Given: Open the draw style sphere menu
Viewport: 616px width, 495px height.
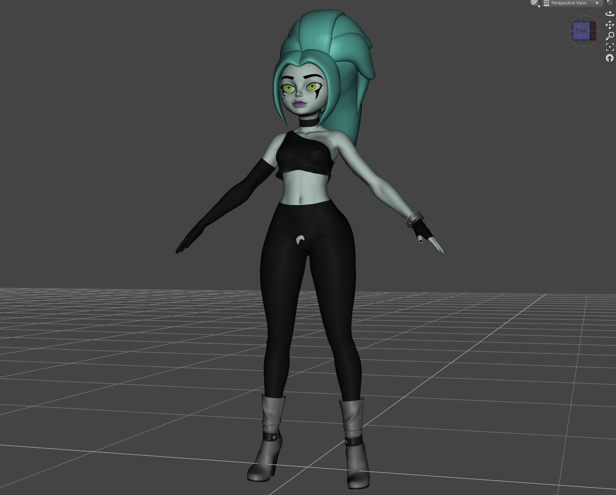Looking at the screenshot, I should click(535, 3).
